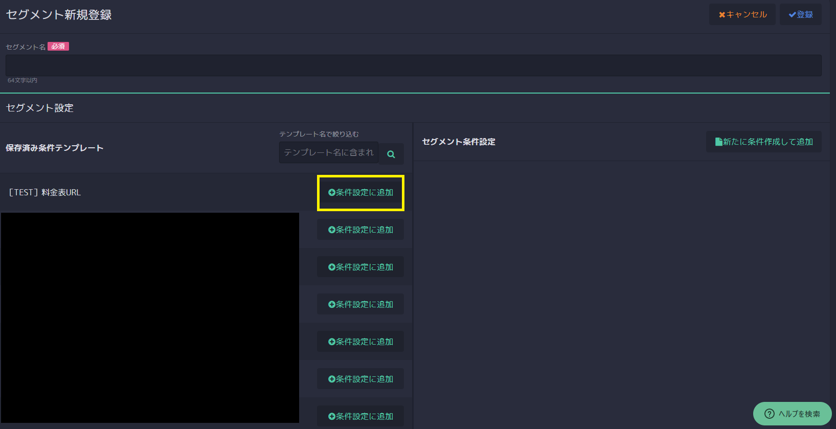This screenshot has height=429, width=836.
Task: Click the セグメント新規登録 page title
Action: (59, 15)
